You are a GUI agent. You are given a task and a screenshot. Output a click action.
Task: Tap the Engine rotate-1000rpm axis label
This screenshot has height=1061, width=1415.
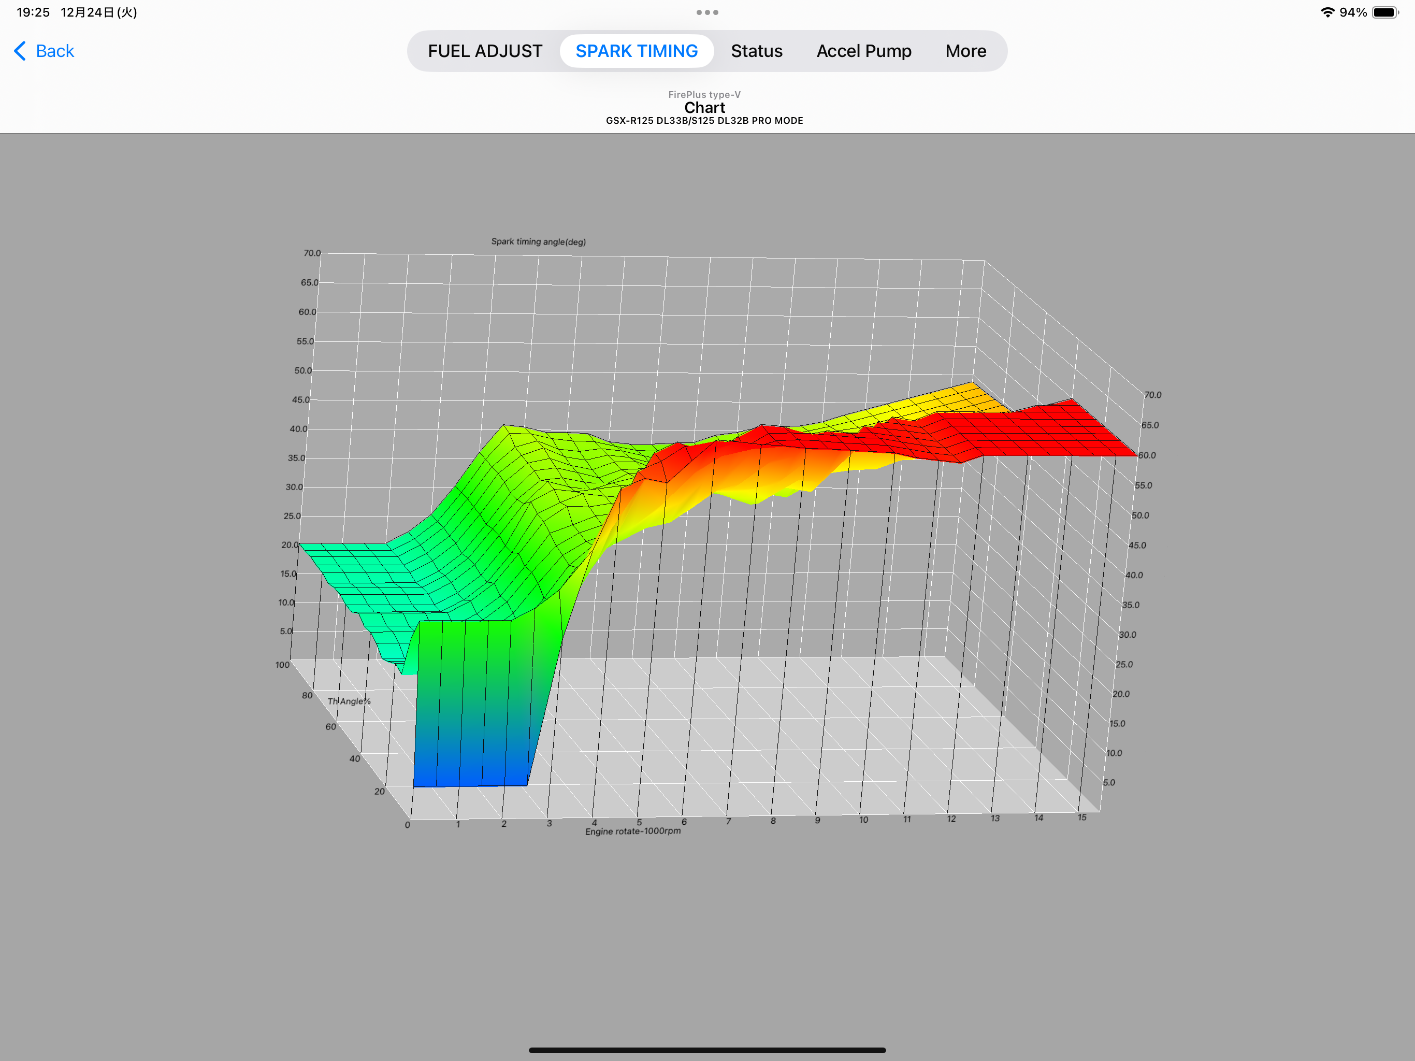632,830
